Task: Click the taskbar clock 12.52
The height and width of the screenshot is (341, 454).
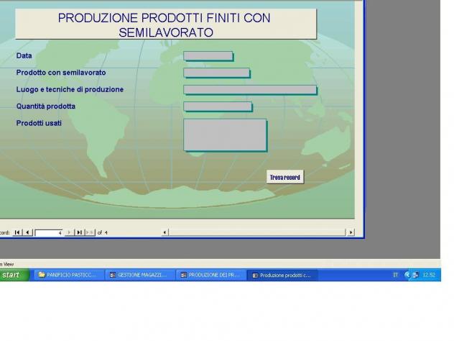Action: click(429, 275)
